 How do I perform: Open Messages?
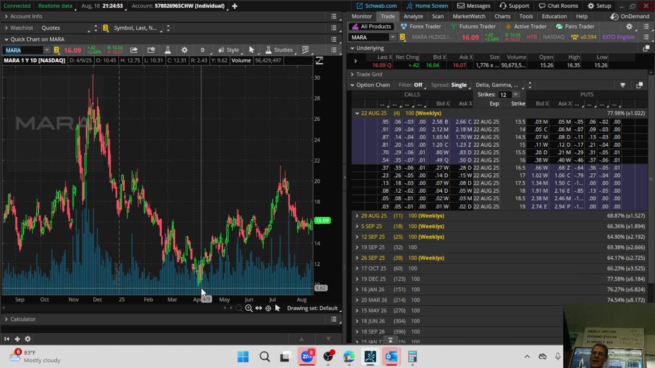[474, 6]
